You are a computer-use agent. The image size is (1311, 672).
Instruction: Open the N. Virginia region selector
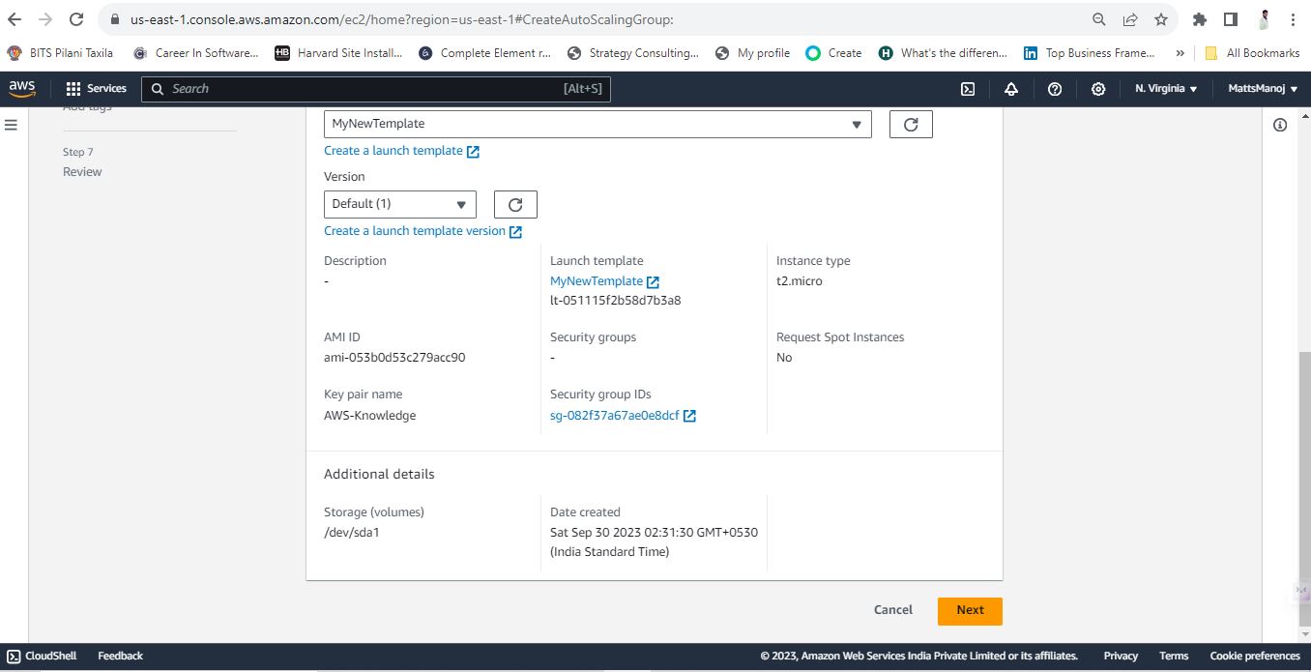[x=1166, y=89]
